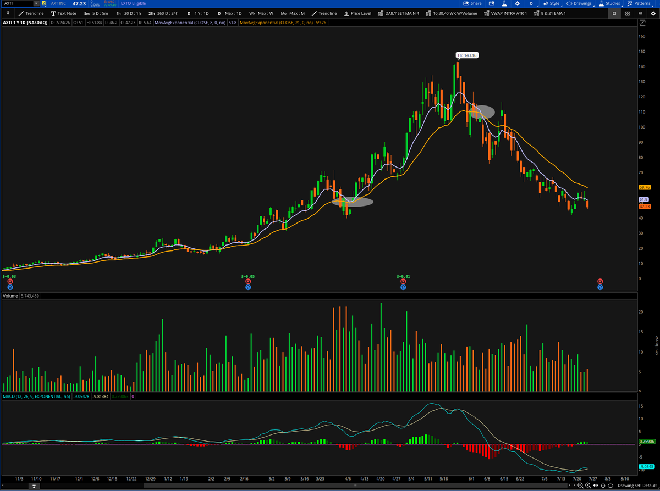The height and width of the screenshot is (491, 660).
Task: Click the horizontal pan arrows icon
Action: tap(596, 486)
